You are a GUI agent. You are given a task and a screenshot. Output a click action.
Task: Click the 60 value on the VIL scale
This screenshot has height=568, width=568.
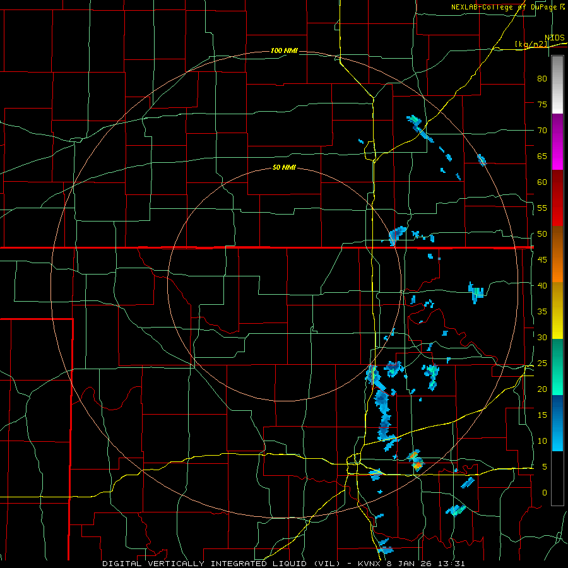coord(542,182)
